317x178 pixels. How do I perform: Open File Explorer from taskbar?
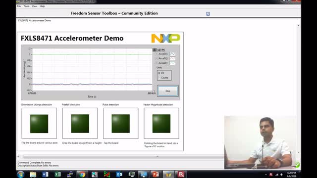click(33, 175)
